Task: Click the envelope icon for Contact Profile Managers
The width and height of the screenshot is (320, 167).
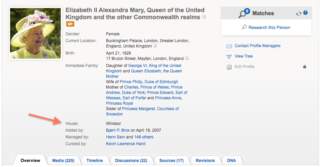Action: coord(229,46)
